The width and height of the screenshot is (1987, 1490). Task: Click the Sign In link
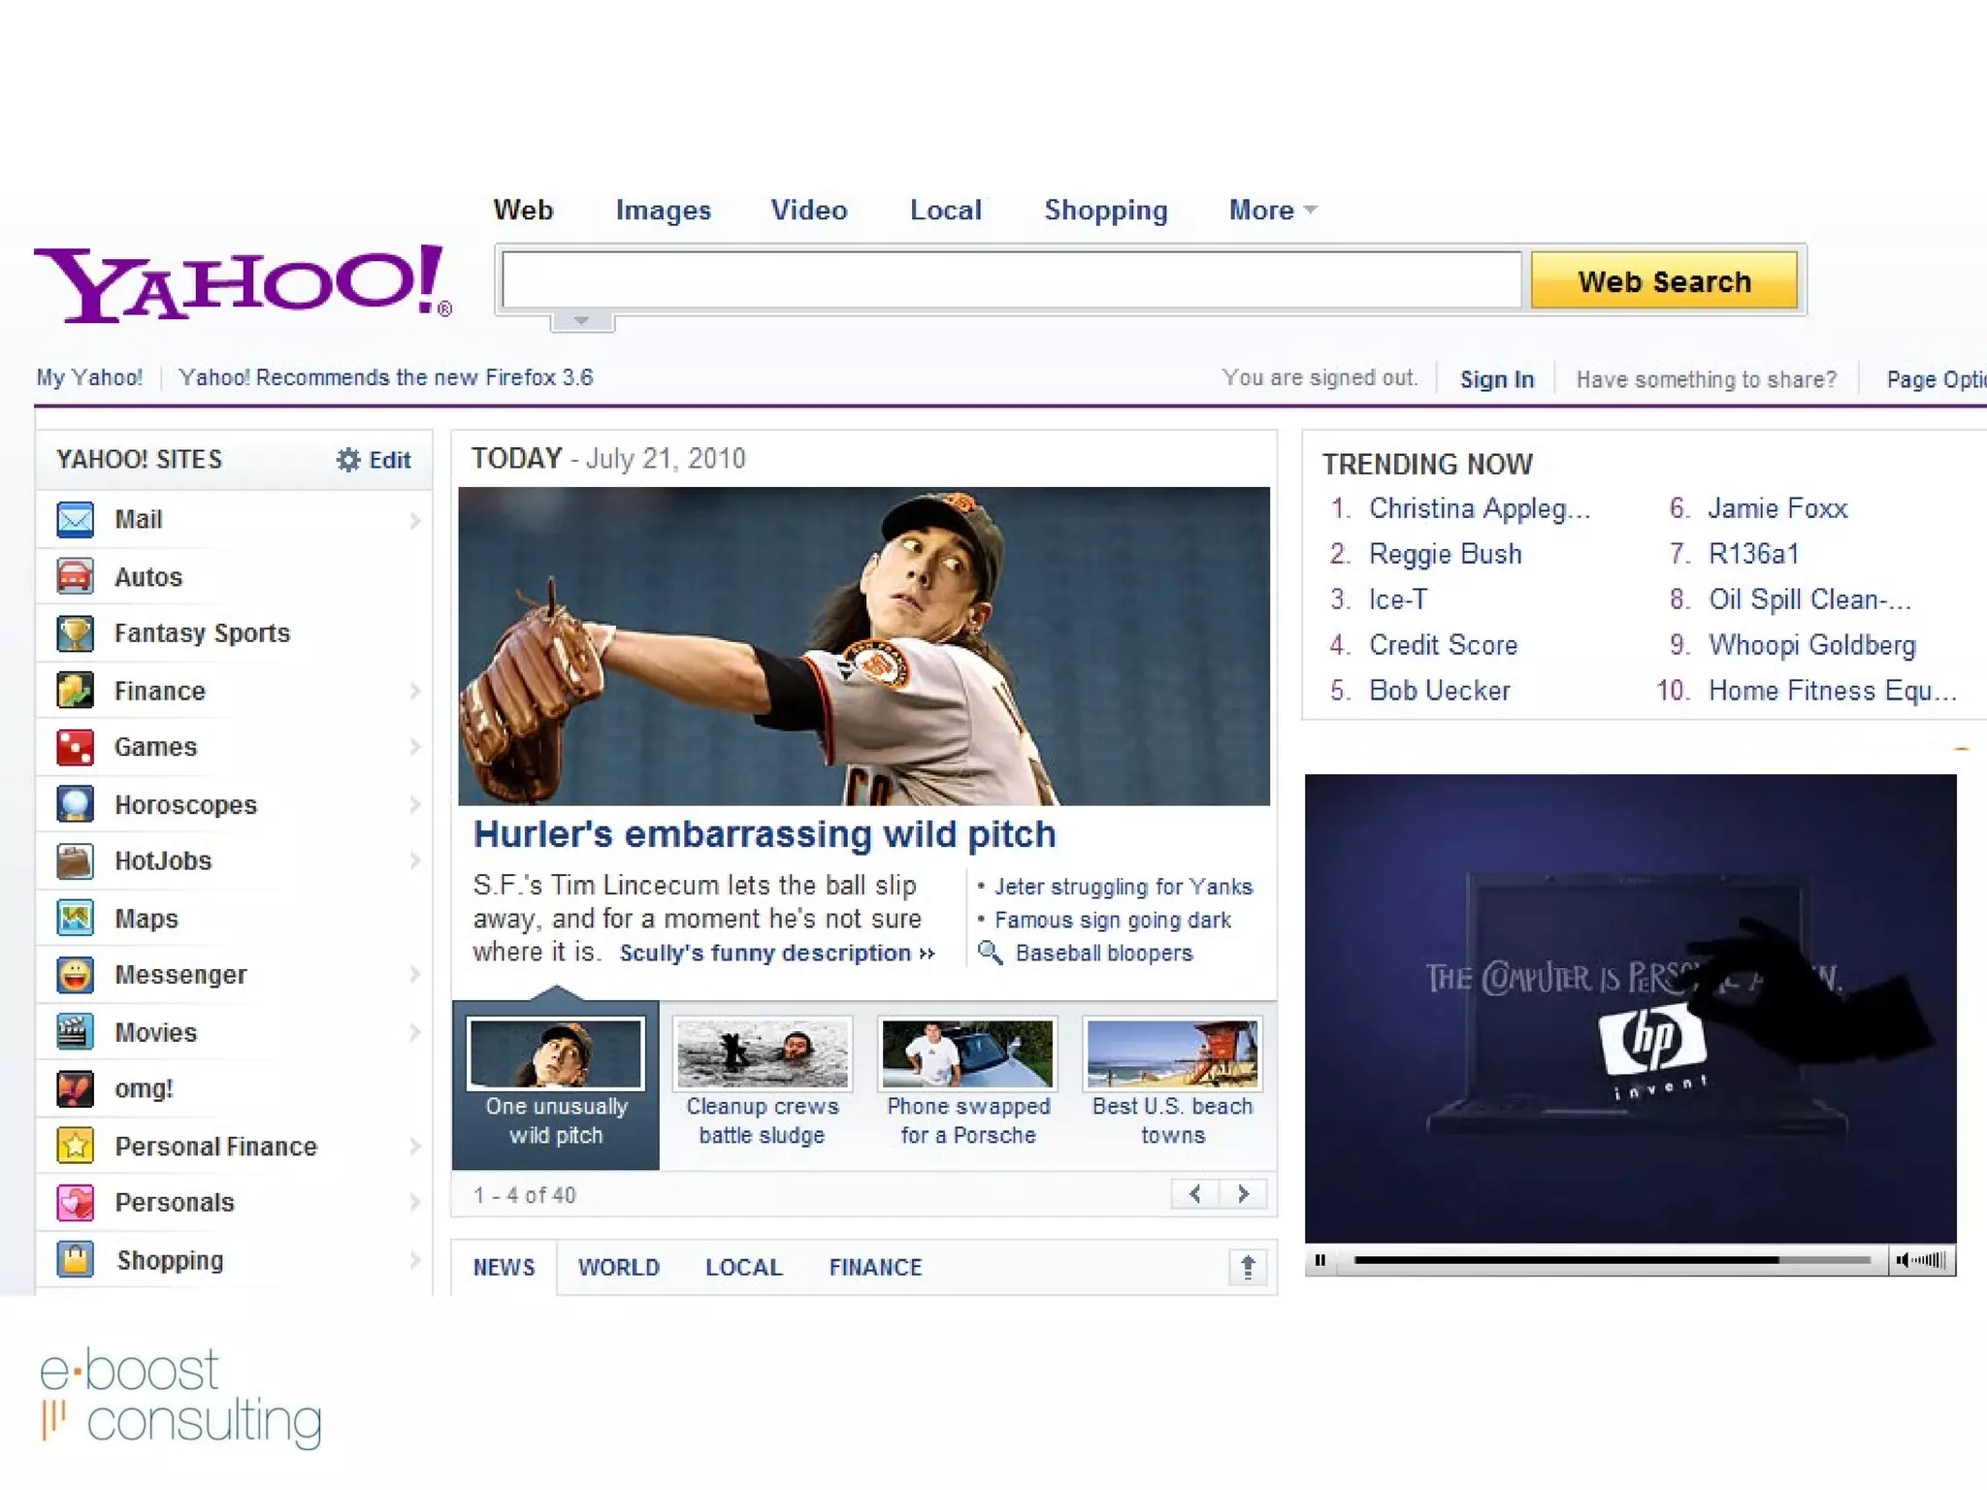click(x=1496, y=379)
